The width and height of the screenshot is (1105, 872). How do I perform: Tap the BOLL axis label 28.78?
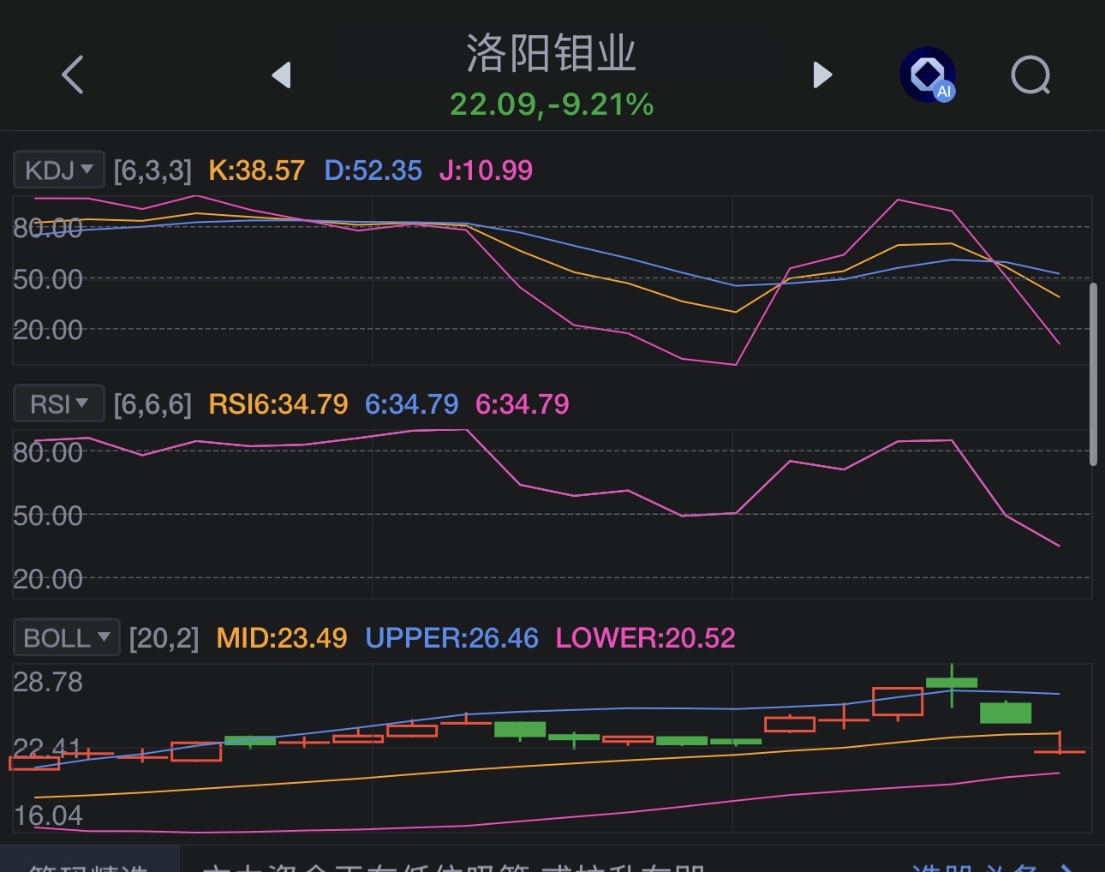pyautogui.click(x=48, y=682)
